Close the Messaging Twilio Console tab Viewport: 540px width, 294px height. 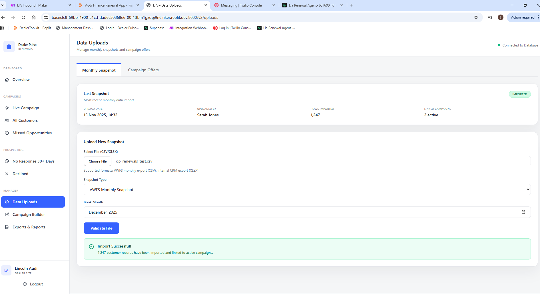pyautogui.click(x=274, y=5)
